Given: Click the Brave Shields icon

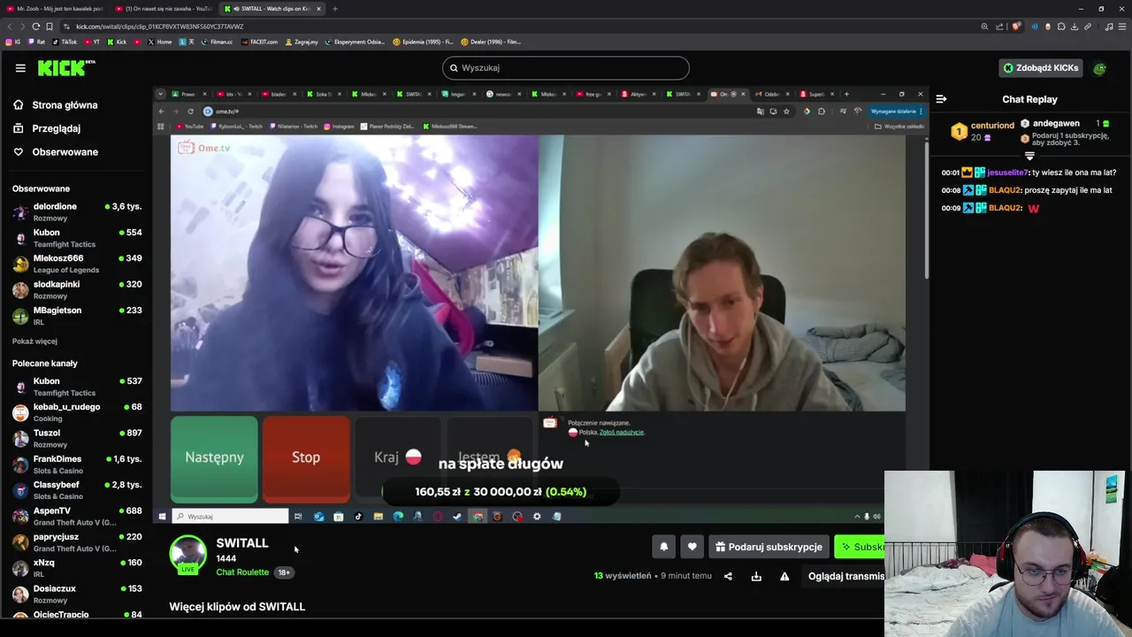Looking at the screenshot, I should (1017, 27).
